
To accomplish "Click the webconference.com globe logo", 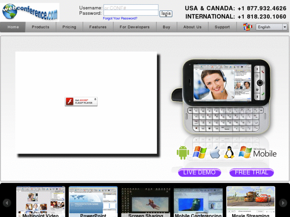I will 30,12.
